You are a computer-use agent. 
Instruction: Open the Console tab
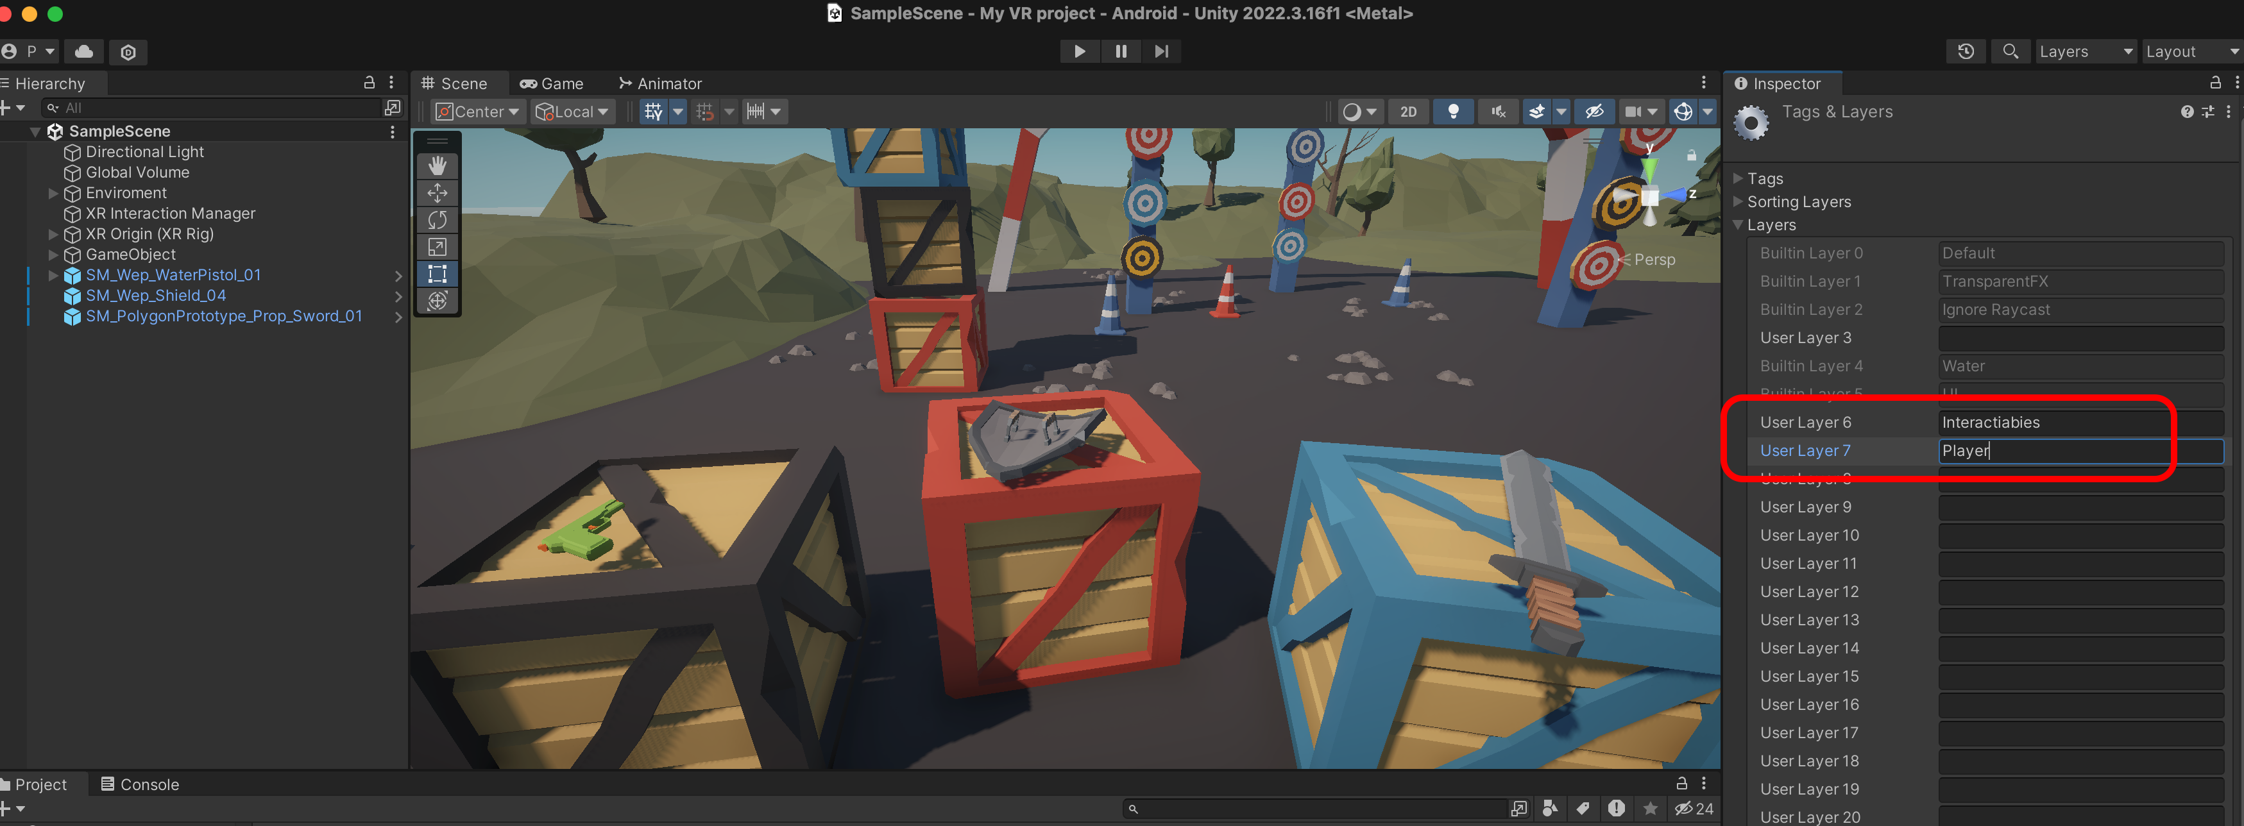[139, 784]
